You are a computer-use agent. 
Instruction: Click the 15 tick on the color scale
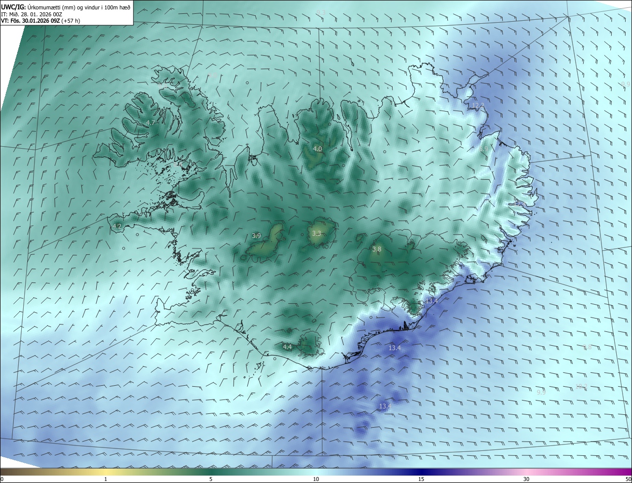point(421,479)
